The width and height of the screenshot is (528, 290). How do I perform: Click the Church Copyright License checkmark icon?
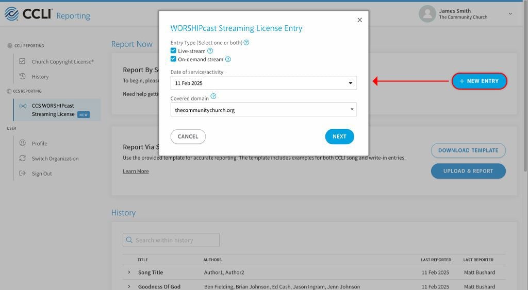click(22, 61)
